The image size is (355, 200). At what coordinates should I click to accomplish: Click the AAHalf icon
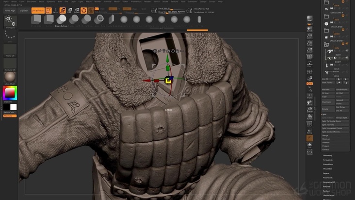tap(309, 50)
